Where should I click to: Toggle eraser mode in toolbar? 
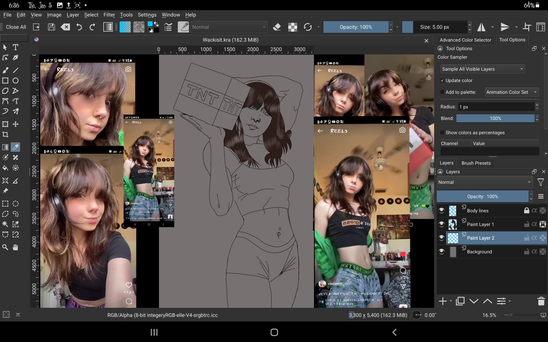[277, 27]
